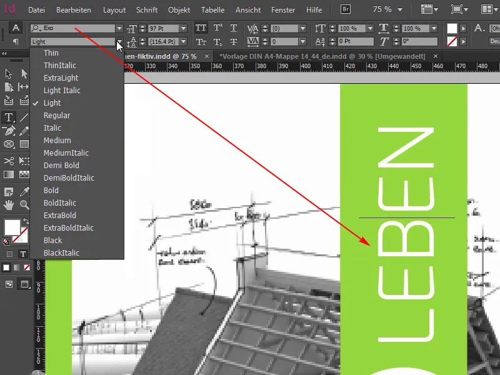
Task: Click the font name field showing Exo
Action: 72,28
